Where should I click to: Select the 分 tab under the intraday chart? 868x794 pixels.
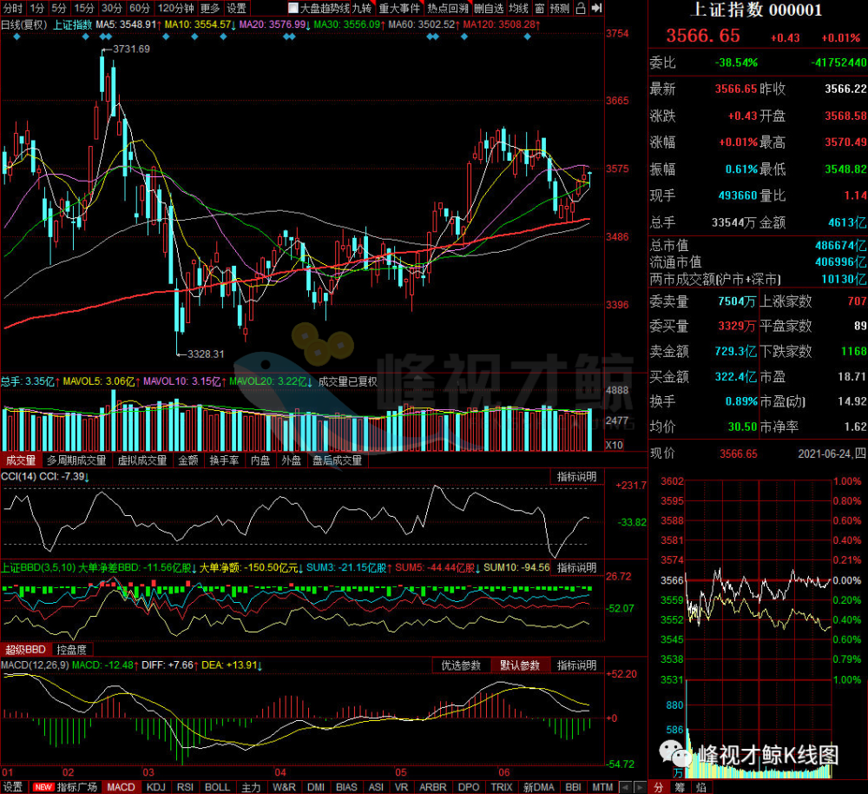coord(658,787)
